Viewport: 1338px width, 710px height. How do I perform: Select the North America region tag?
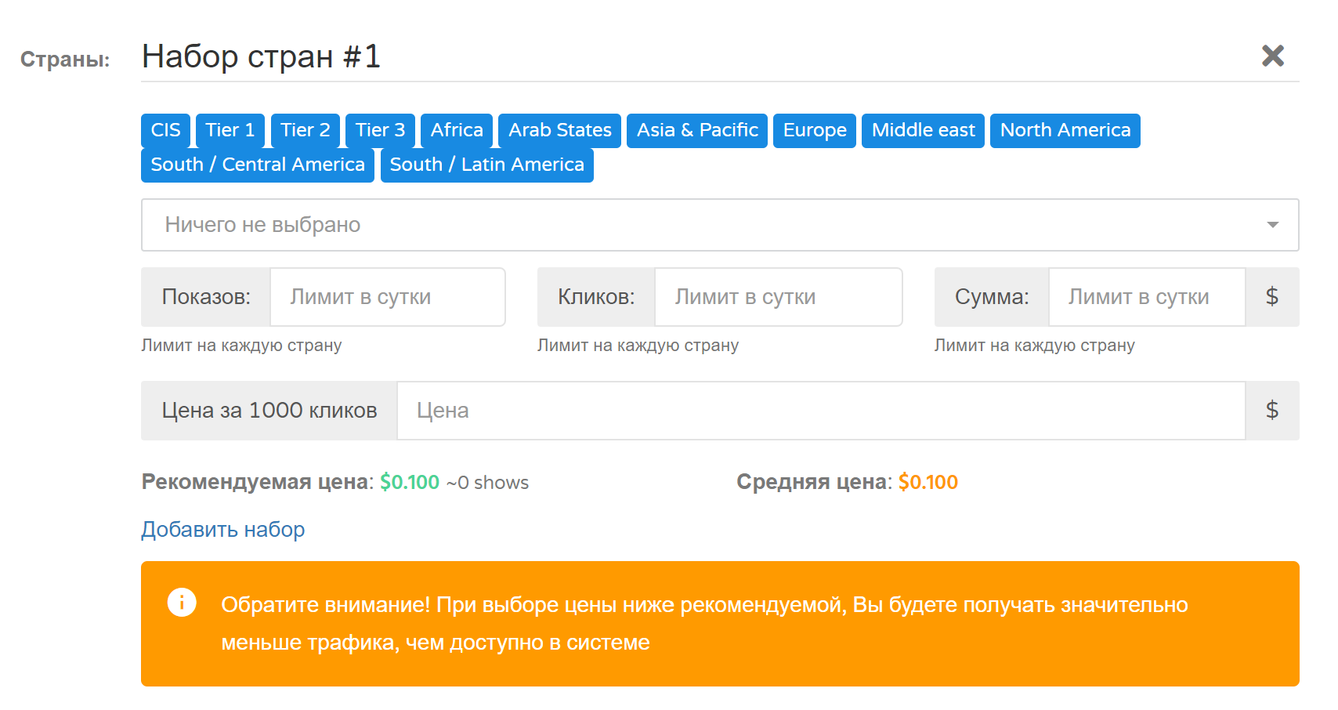click(x=1065, y=130)
